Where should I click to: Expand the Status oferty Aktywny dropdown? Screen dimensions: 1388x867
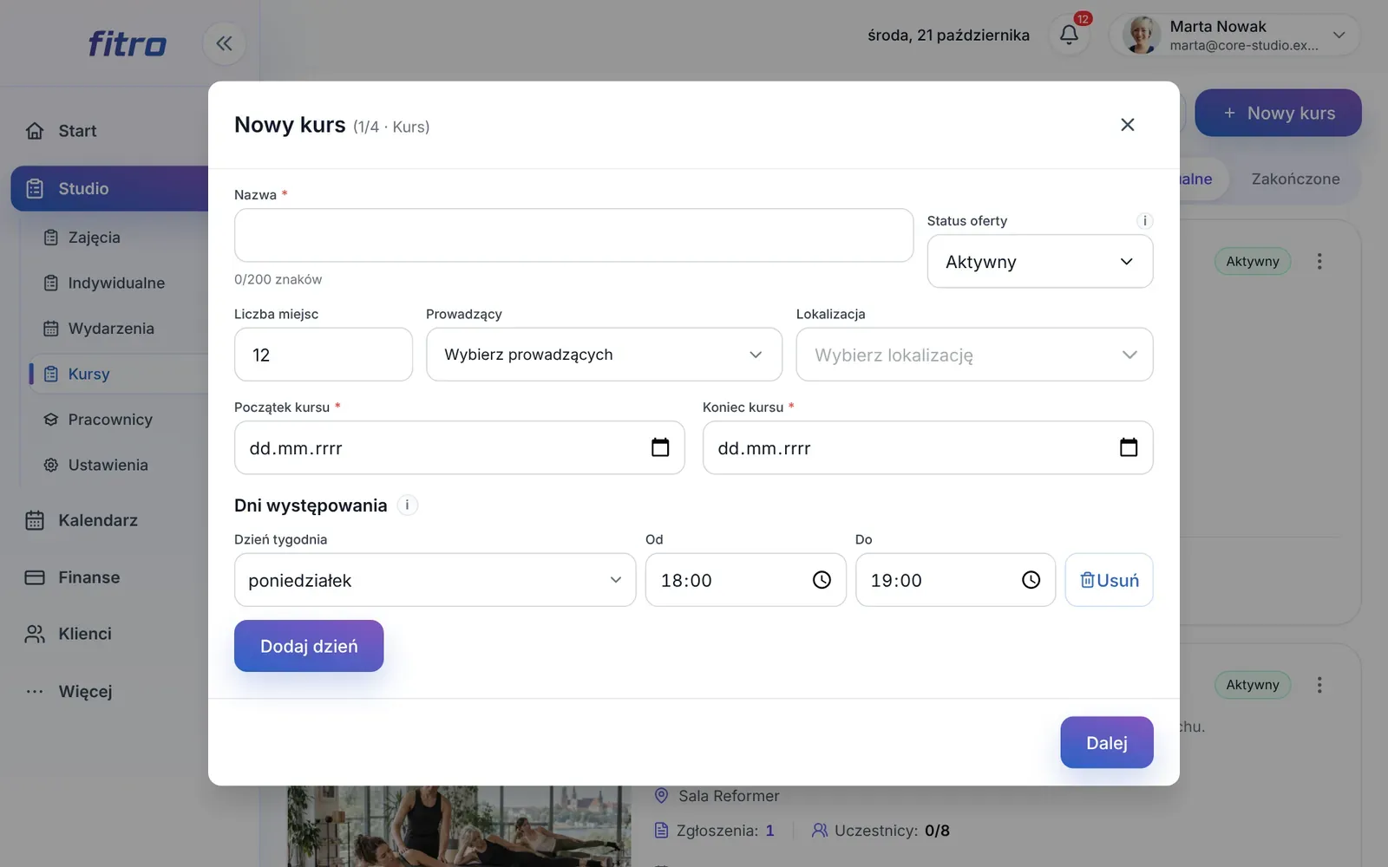1039,261
